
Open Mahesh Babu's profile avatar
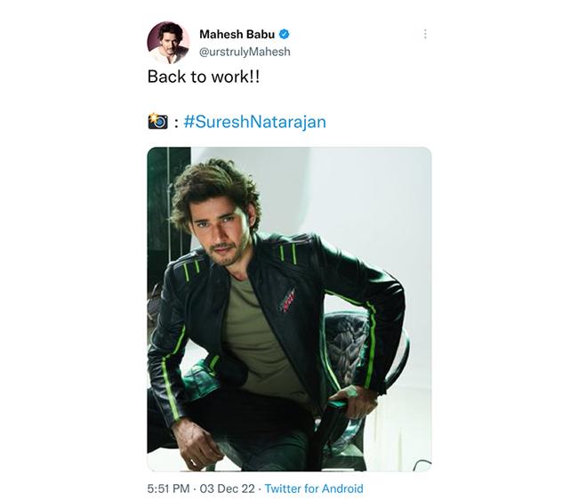pos(168,43)
